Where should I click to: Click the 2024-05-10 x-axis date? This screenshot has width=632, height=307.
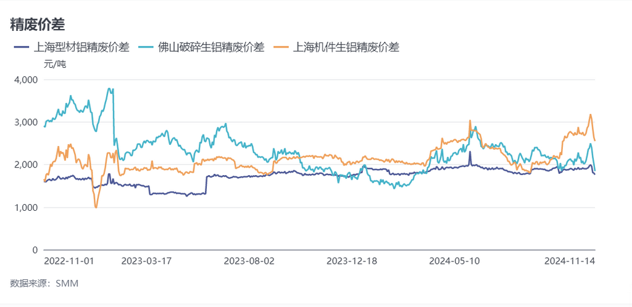coord(454,261)
